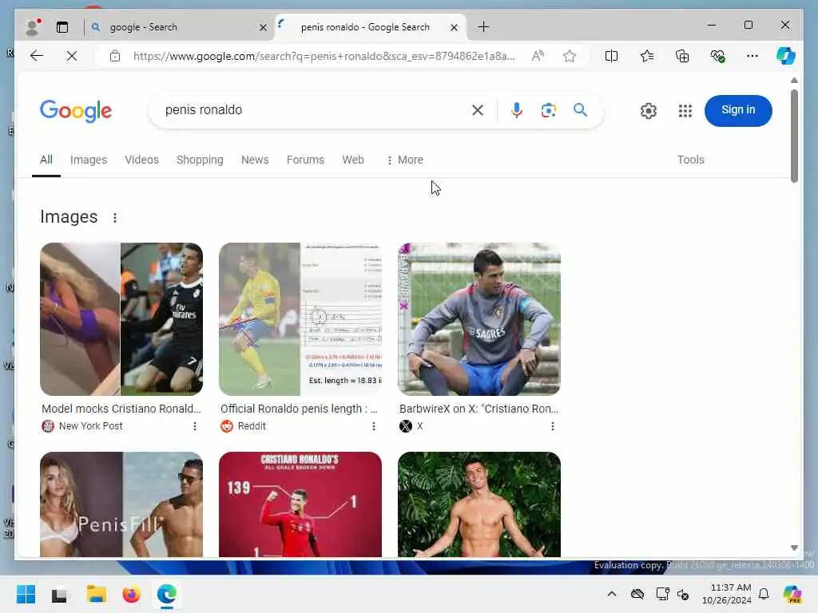Open Browser essentials heart icon
Image resolution: width=818 pixels, height=613 pixels.
[718, 56]
